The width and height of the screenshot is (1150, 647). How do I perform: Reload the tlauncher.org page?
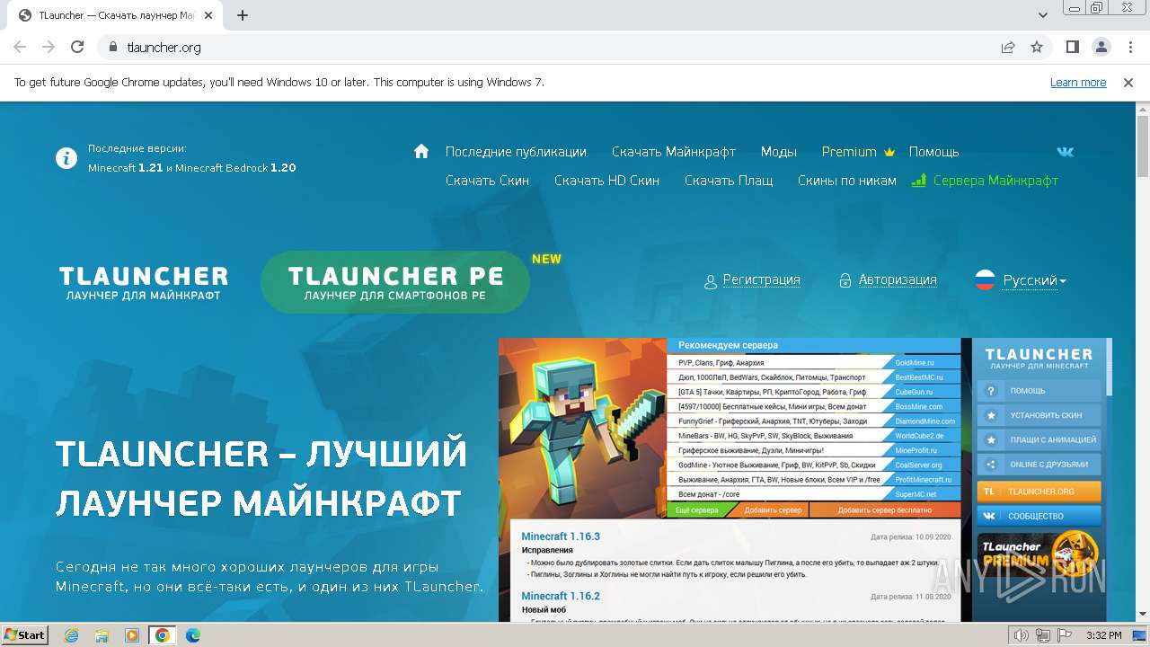(77, 47)
